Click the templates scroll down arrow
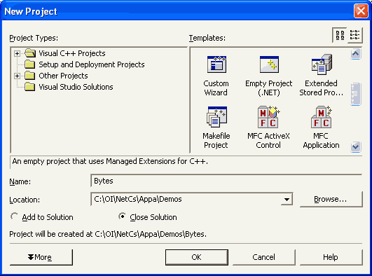The height and width of the screenshot is (276, 372). (x=356, y=146)
